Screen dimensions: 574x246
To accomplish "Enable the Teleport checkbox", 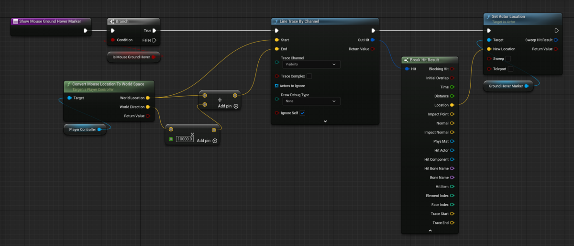I will click(x=510, y=69).
